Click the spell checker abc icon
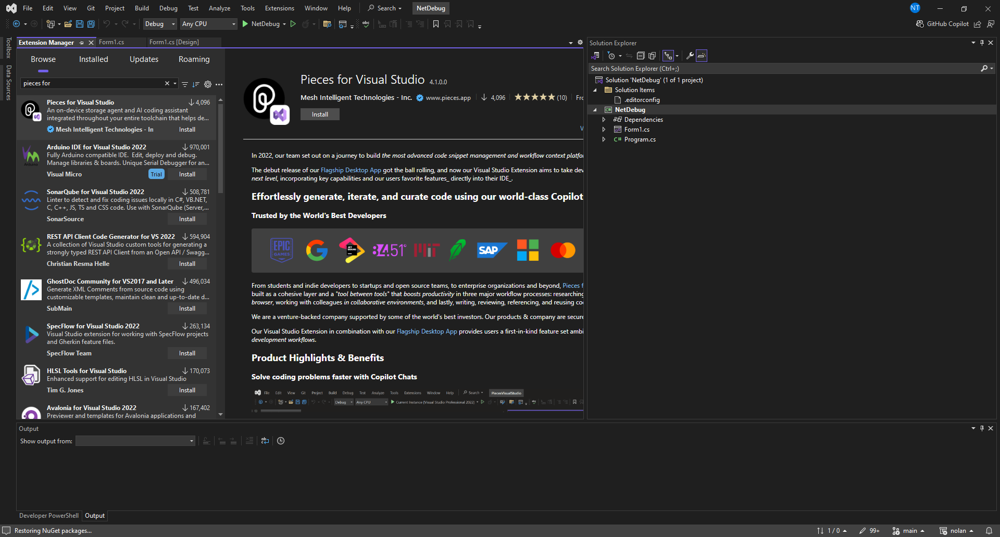This screenshot has height=537, width=1000. click(366, 24)
